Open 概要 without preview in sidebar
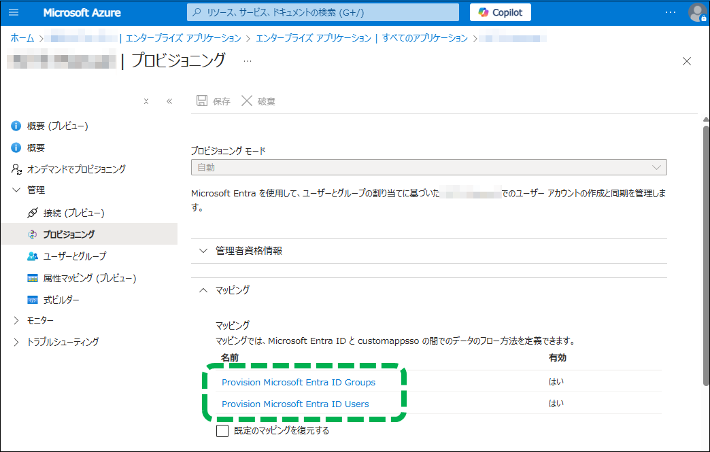 [x=36, y=147]
